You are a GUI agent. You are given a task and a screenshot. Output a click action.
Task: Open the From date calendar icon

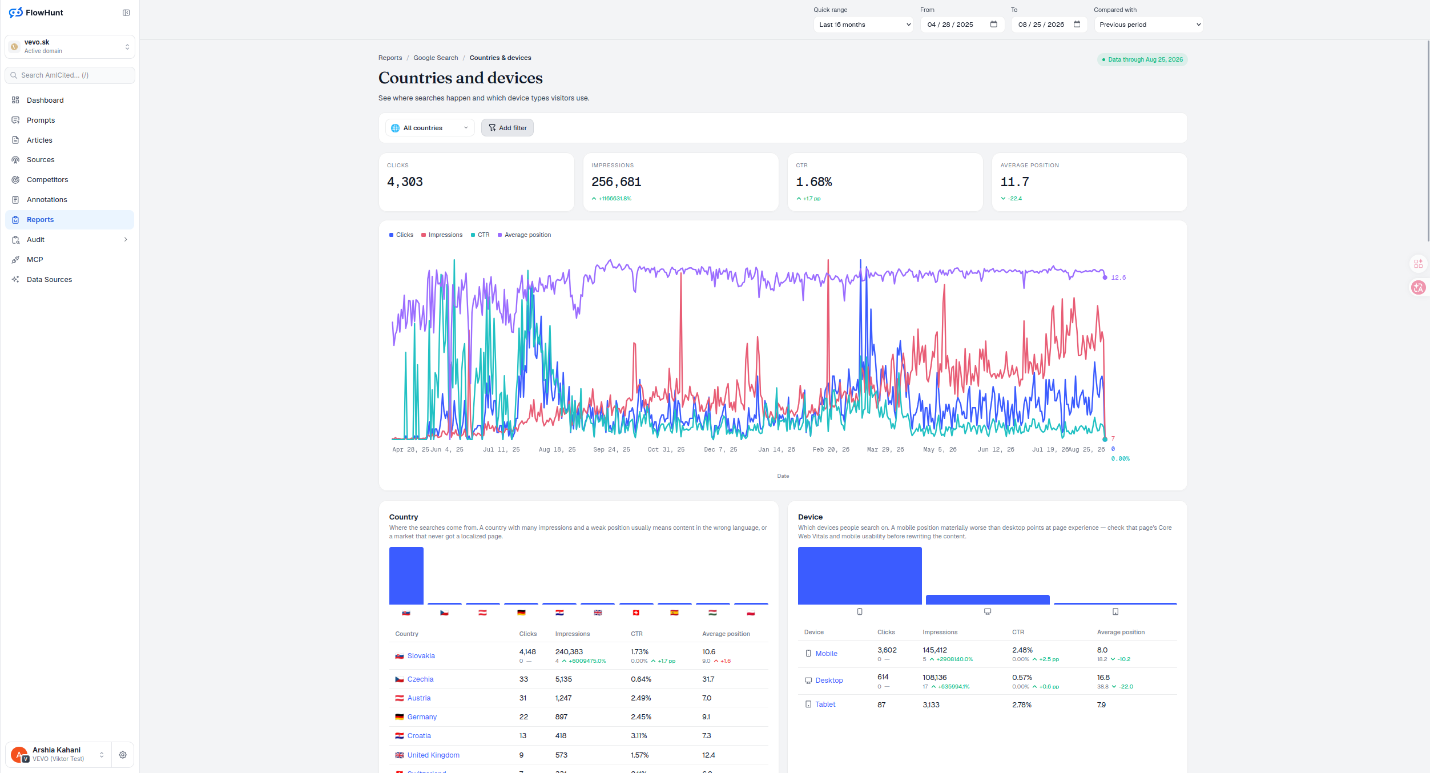(x=993, y=24)
